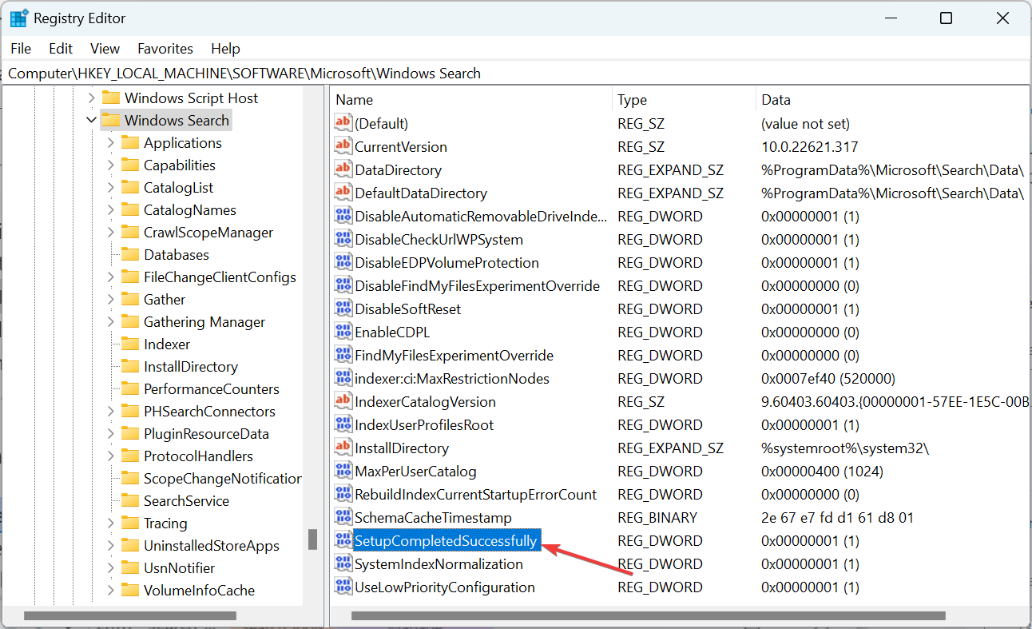
Task: Select the Gather key in tree
Action: 165,299
